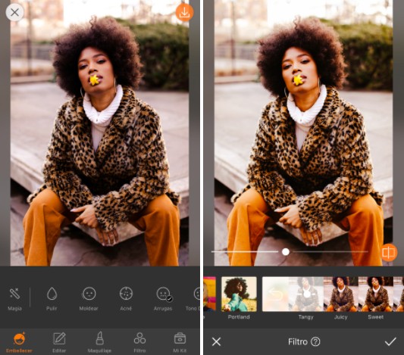The height and width of the screenshot is (355, 404).
Task: Select the Tangy filter thumbnail
Action: (306, 294)
